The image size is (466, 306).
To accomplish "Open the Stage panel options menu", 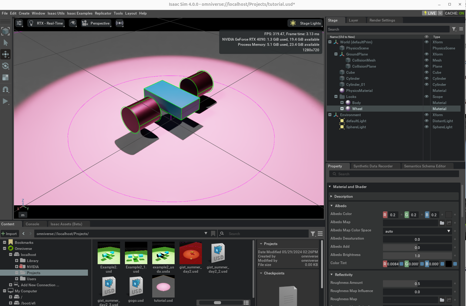I will tap(461, 29).
